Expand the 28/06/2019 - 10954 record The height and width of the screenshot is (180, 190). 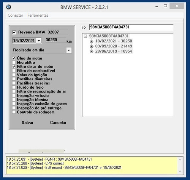92,52
